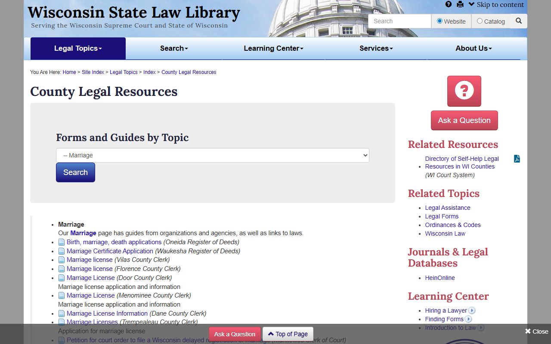Click the Skip to content chevron link
This screenshot has width=551, height=344.
click(x=496, y=5)
